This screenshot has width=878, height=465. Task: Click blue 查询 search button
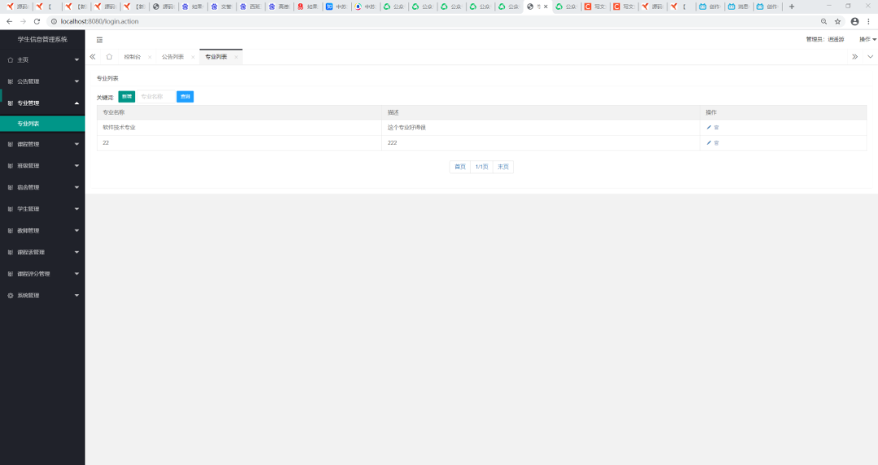(185, 97)
